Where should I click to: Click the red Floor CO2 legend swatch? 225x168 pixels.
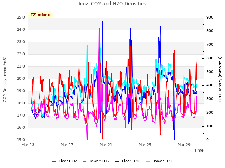(54, 162)
